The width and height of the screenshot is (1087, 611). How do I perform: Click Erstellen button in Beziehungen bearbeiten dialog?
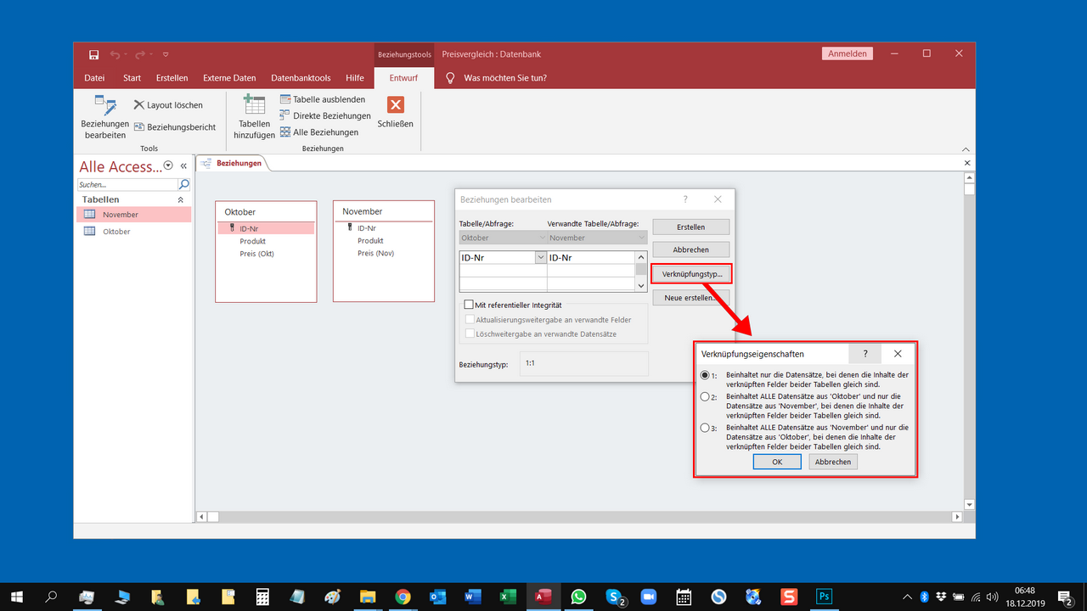(690, 227)
